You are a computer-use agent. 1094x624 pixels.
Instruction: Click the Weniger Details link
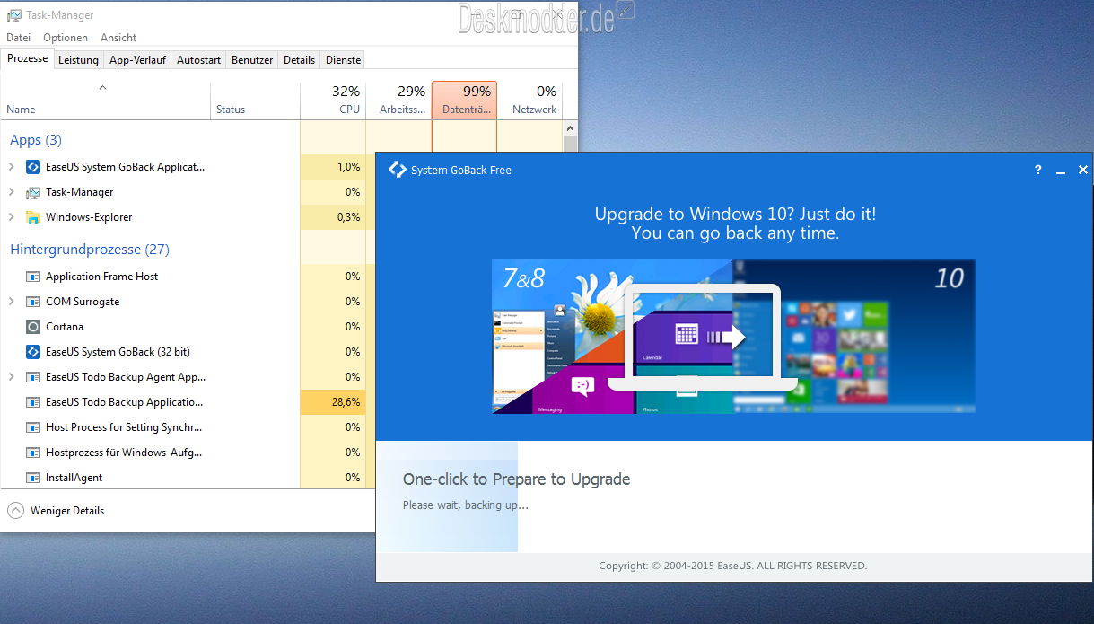point(67,511)
